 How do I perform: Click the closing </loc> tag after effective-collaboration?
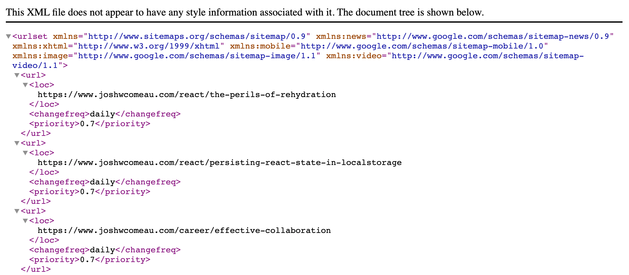pyautogui.click(x=44, y=240)
